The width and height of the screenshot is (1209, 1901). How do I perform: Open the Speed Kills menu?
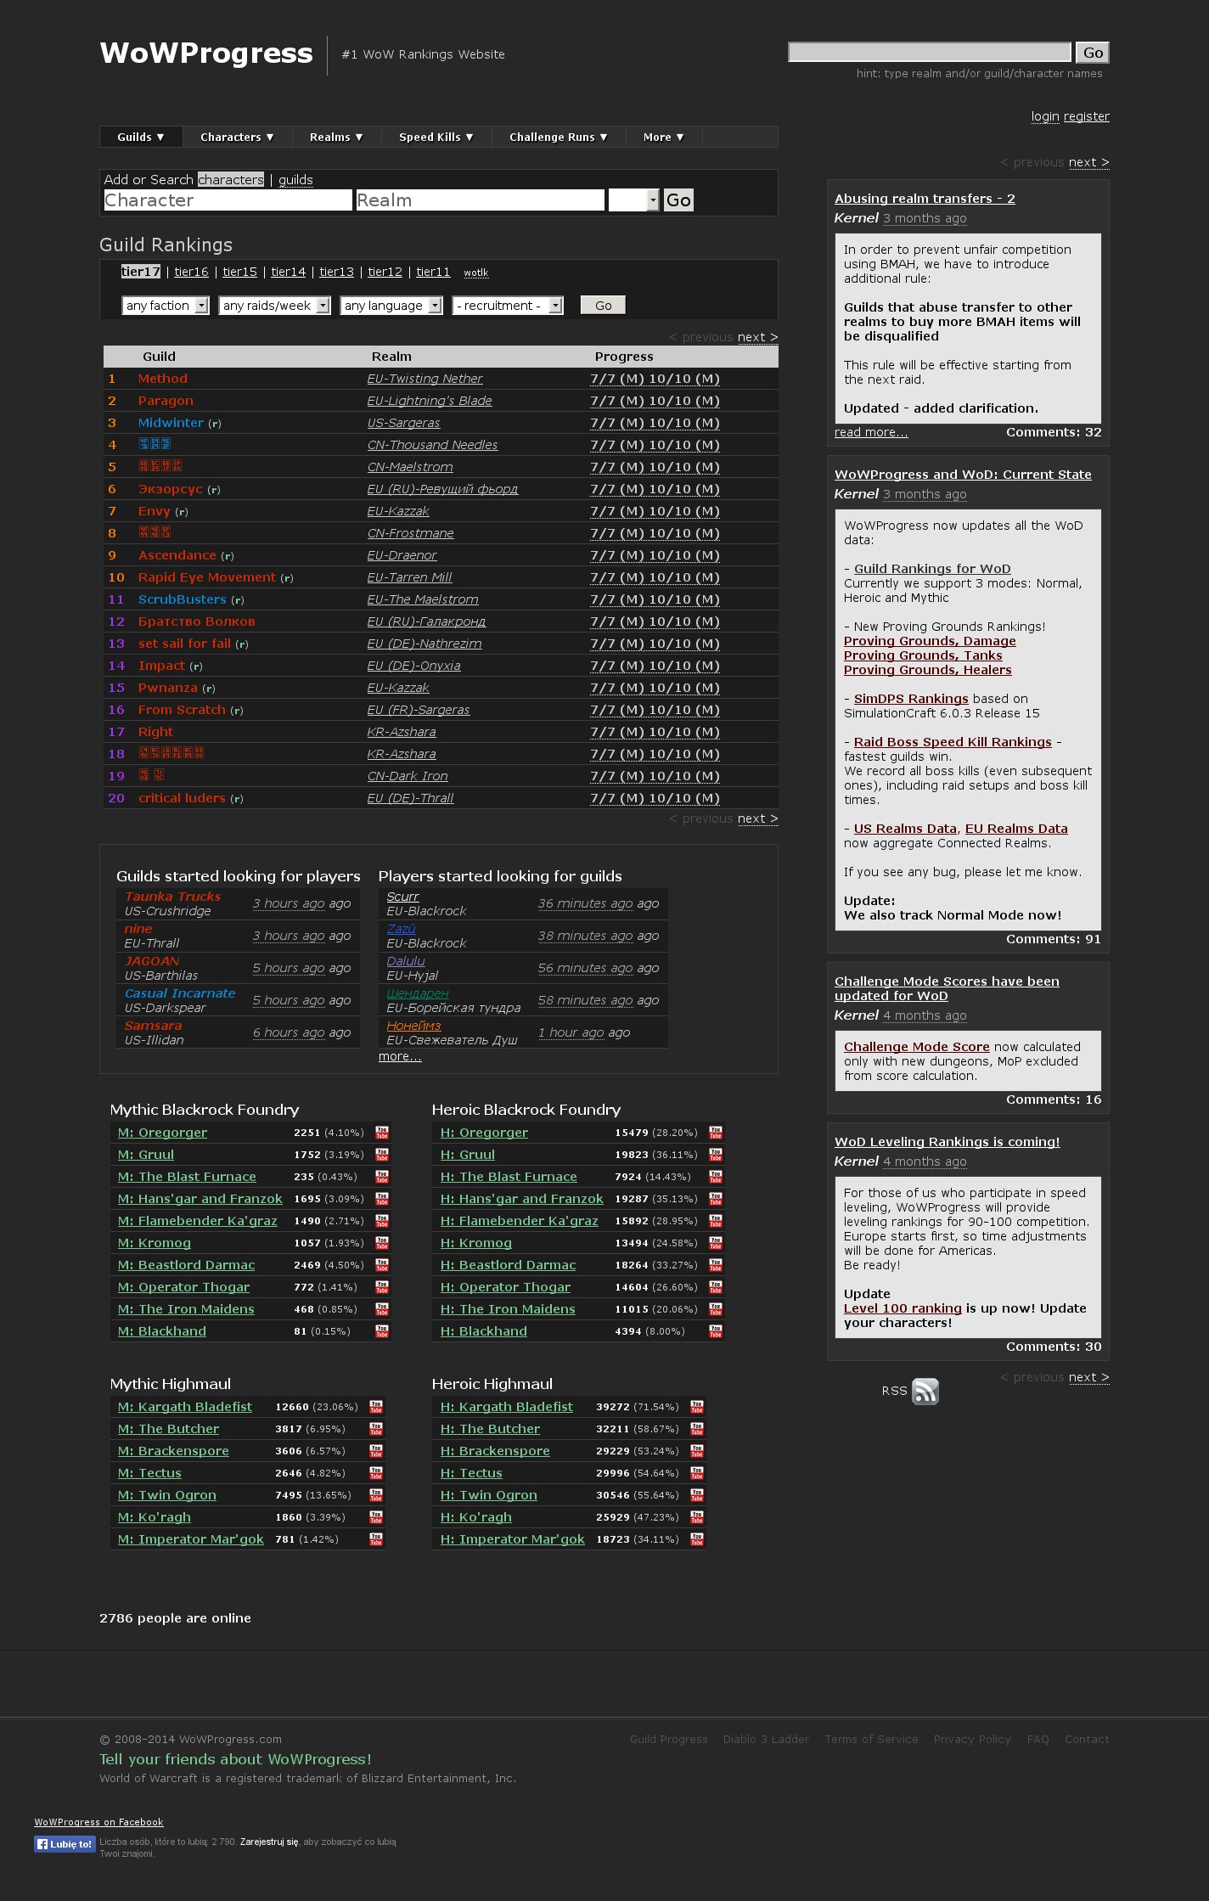pyautogui.click(x=436, y=138)
